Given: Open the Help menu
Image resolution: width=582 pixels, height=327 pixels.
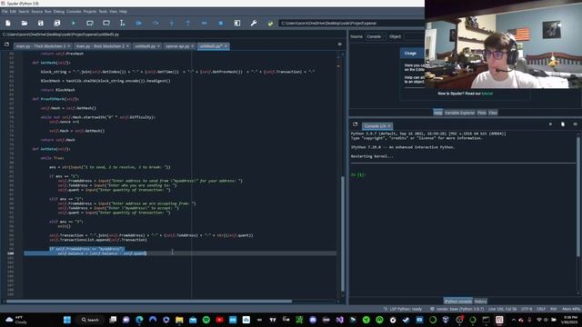Looking at the screenshot, I should tap(123, 12).
